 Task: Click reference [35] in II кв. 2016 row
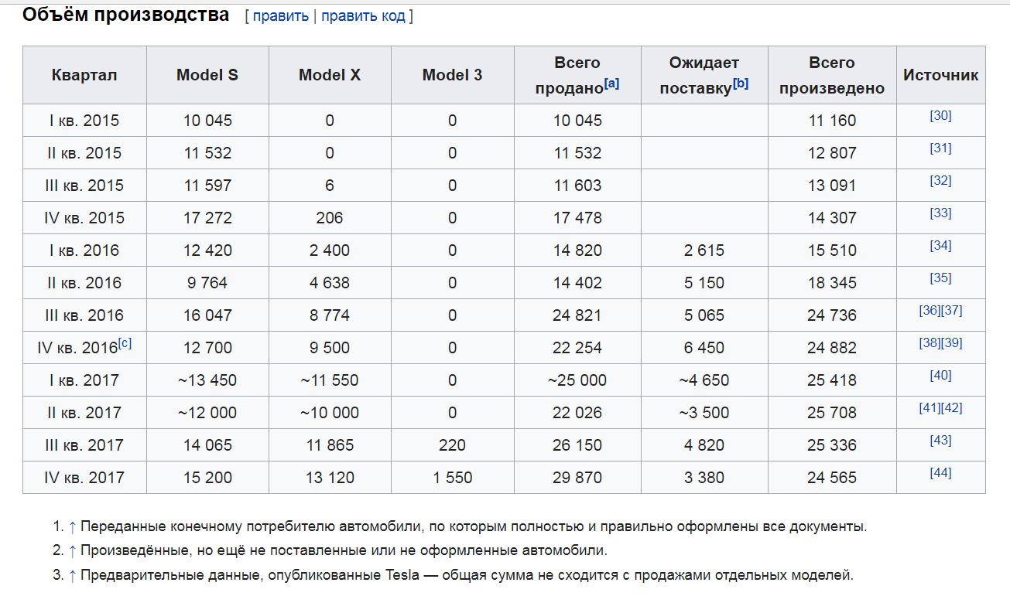(940, 278)
